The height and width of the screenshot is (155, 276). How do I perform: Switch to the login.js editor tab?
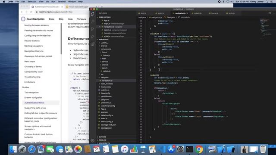coord(161,13)
